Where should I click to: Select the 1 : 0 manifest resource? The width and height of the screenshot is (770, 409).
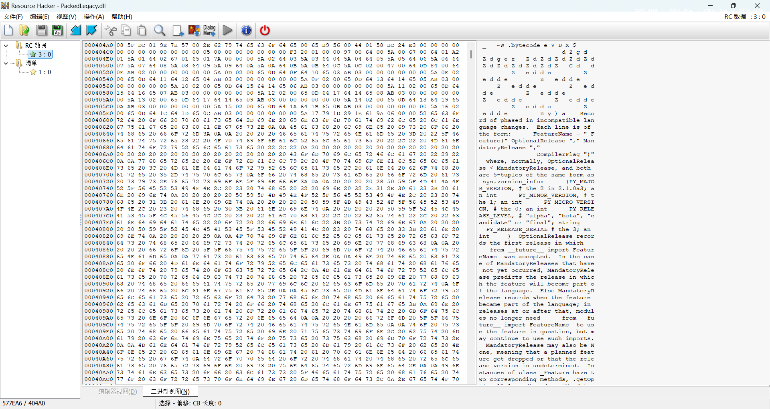pyautogui.click(x=45, y=72)
